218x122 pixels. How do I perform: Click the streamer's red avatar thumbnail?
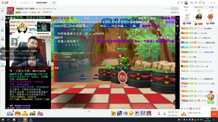10,11
